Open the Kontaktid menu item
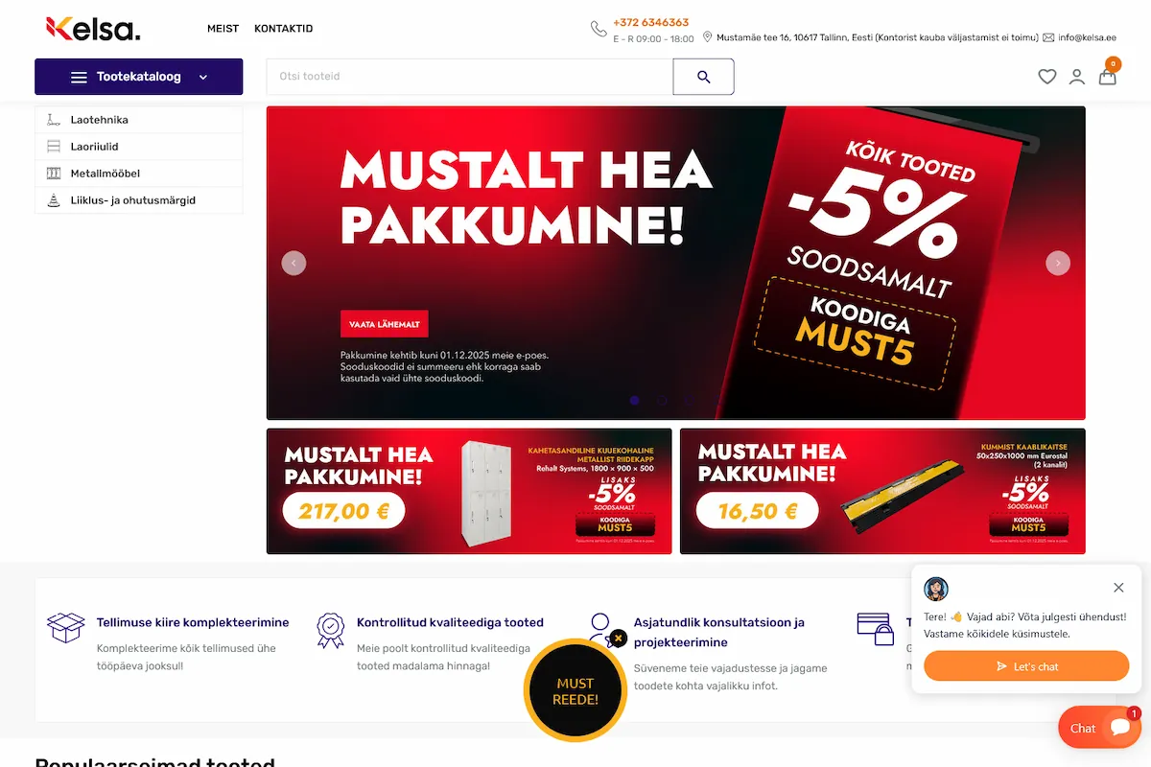 (x=283, y=29)
